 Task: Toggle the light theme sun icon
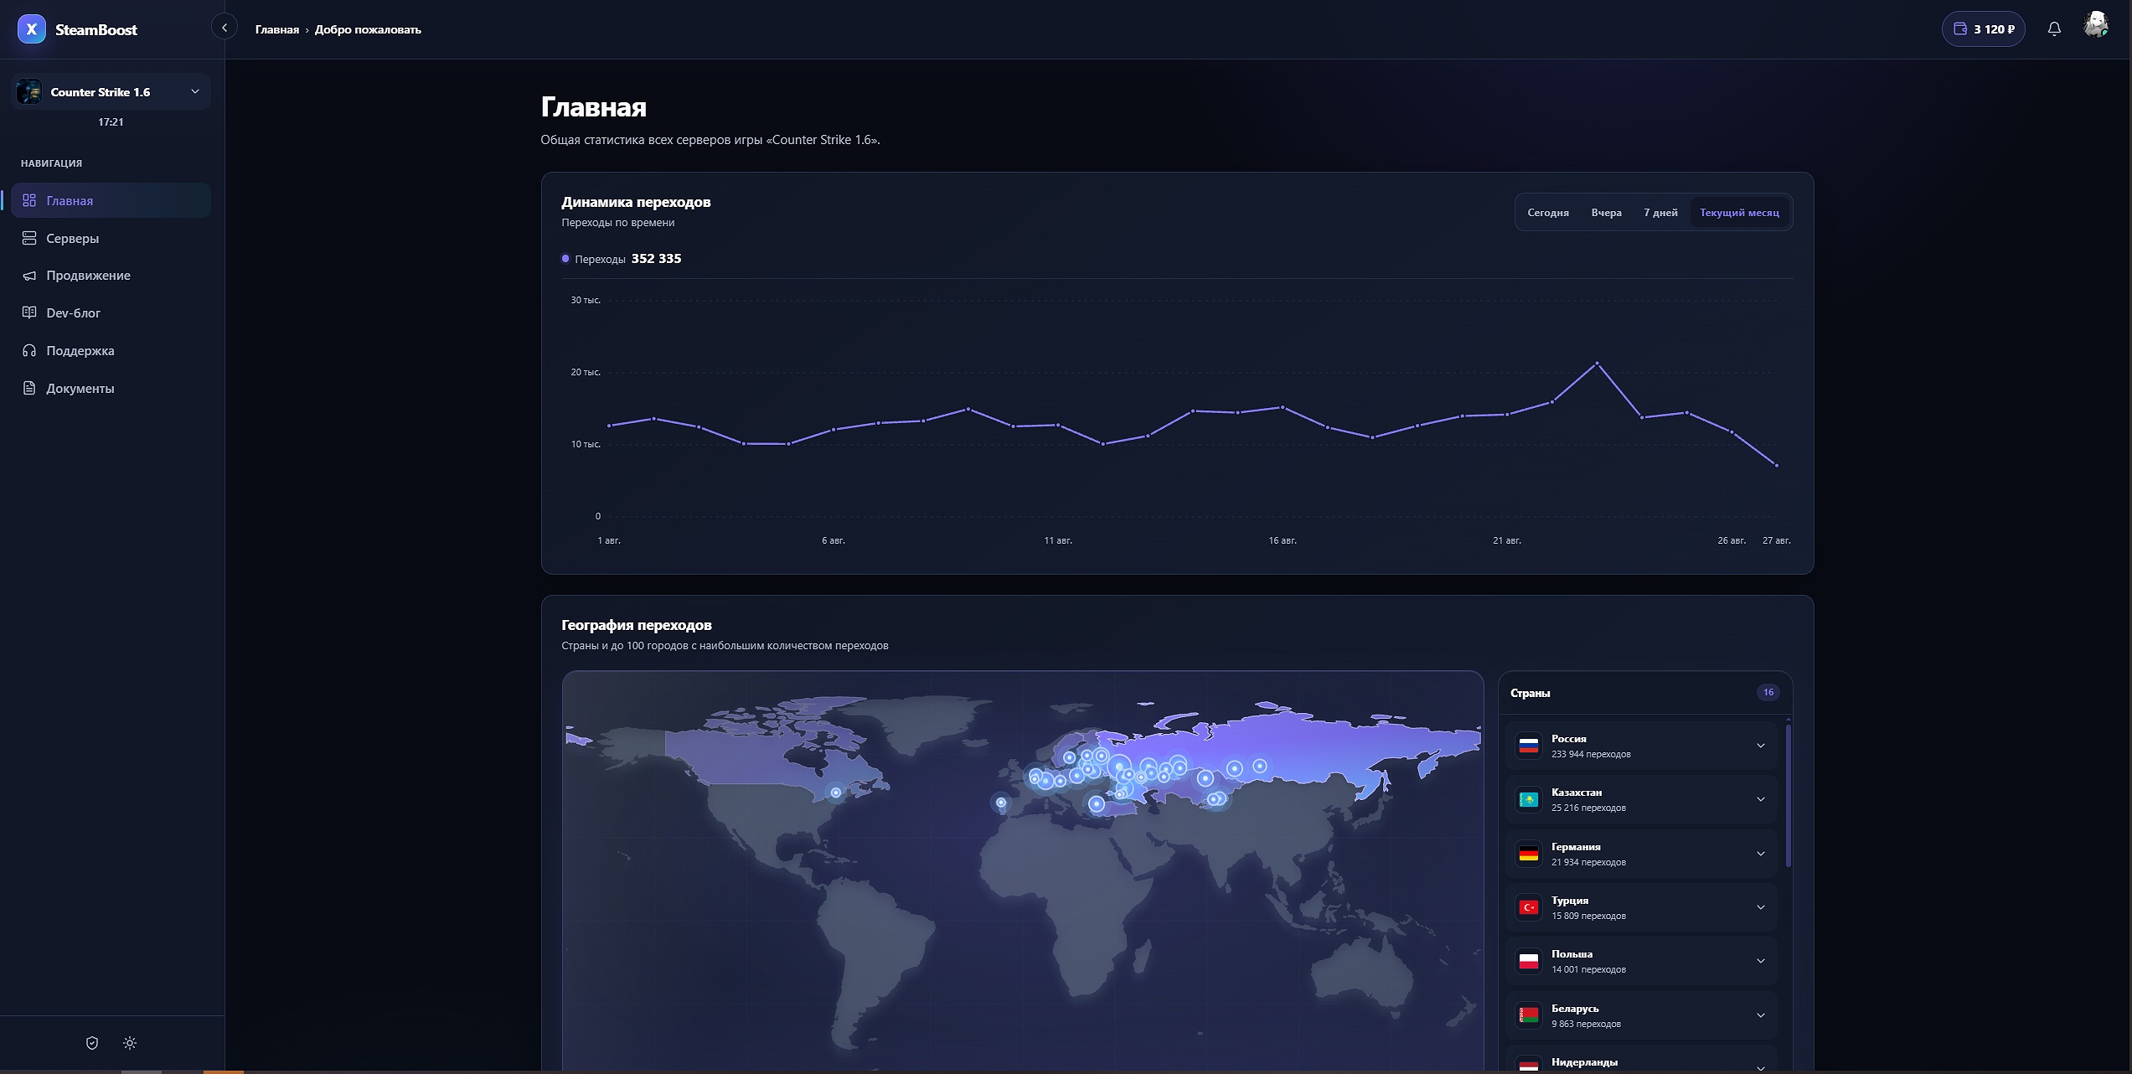point(130,1043)
